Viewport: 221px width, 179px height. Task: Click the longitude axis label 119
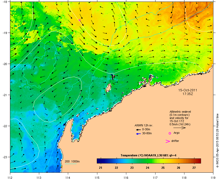(x=213, y=177)
